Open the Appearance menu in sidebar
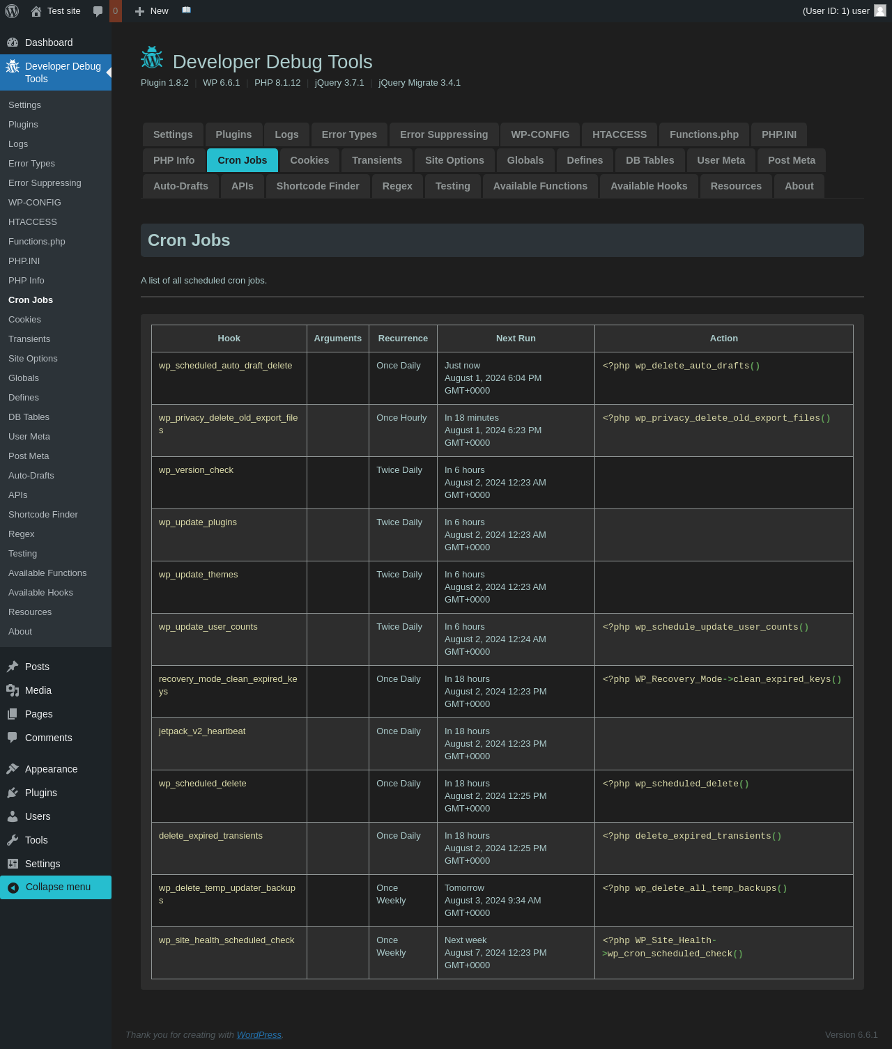This screenshot has height=1049, width=892. tap(51, 769)
